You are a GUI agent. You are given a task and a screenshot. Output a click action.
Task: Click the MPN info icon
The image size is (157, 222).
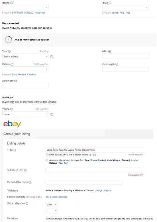point(110,51)
